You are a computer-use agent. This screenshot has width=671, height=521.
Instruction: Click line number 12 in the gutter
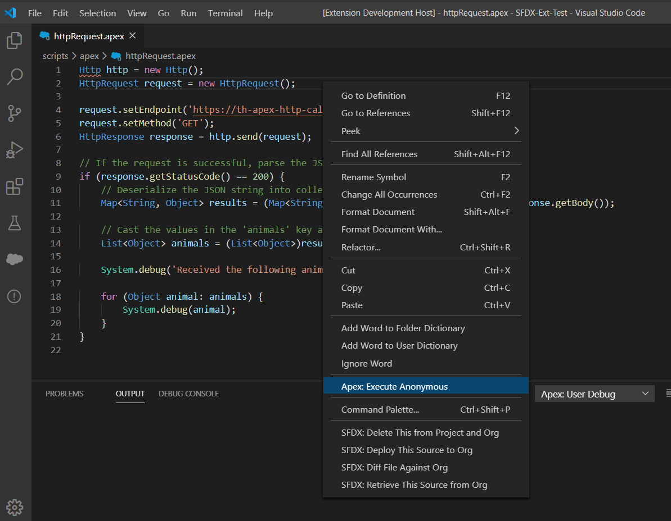click(56, 216)
